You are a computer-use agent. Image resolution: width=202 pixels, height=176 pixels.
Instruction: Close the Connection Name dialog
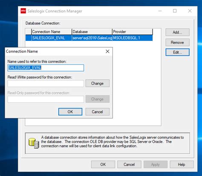click(107, 52)
